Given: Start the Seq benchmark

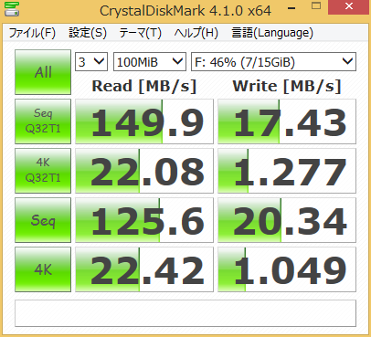Looking at the screenshot, I should pos(43,220).
